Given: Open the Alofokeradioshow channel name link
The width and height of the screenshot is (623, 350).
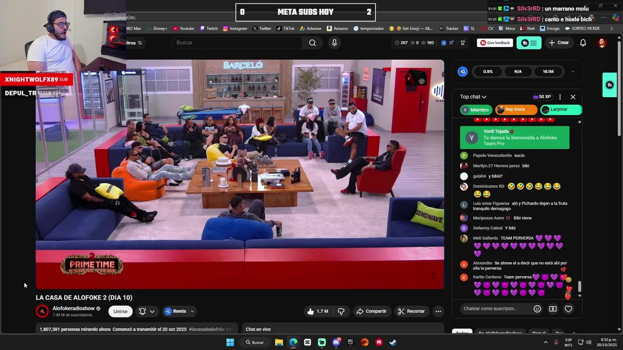Looking at the screenshot, I should point(73,308).
